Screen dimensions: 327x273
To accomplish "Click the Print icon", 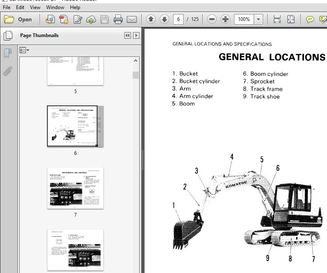I will [118, 19].
